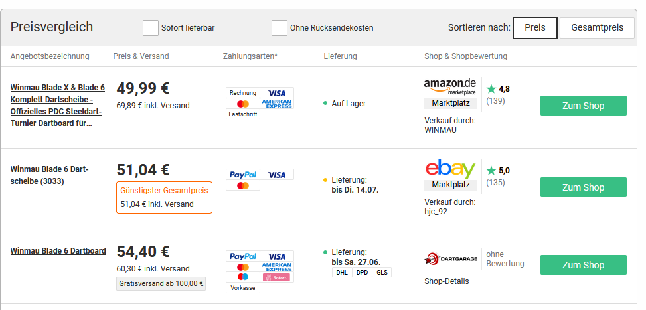Click the Sofort payment icon

277,277
